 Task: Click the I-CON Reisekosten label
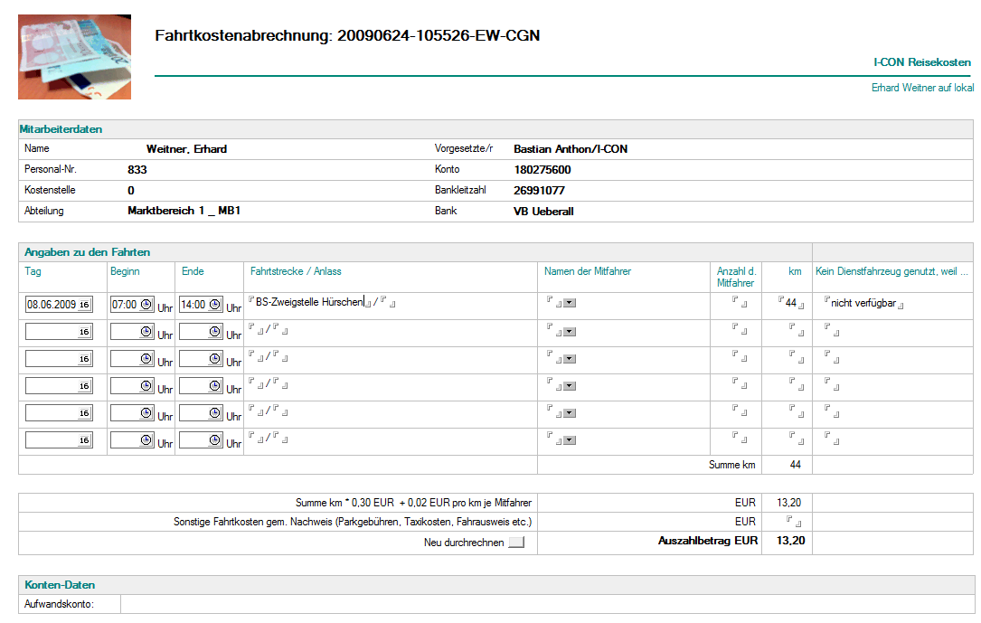coord(922,61)
